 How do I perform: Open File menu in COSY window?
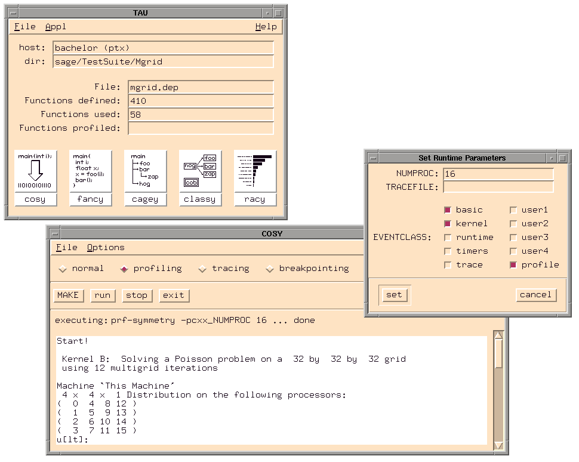[x=67, y=248]
